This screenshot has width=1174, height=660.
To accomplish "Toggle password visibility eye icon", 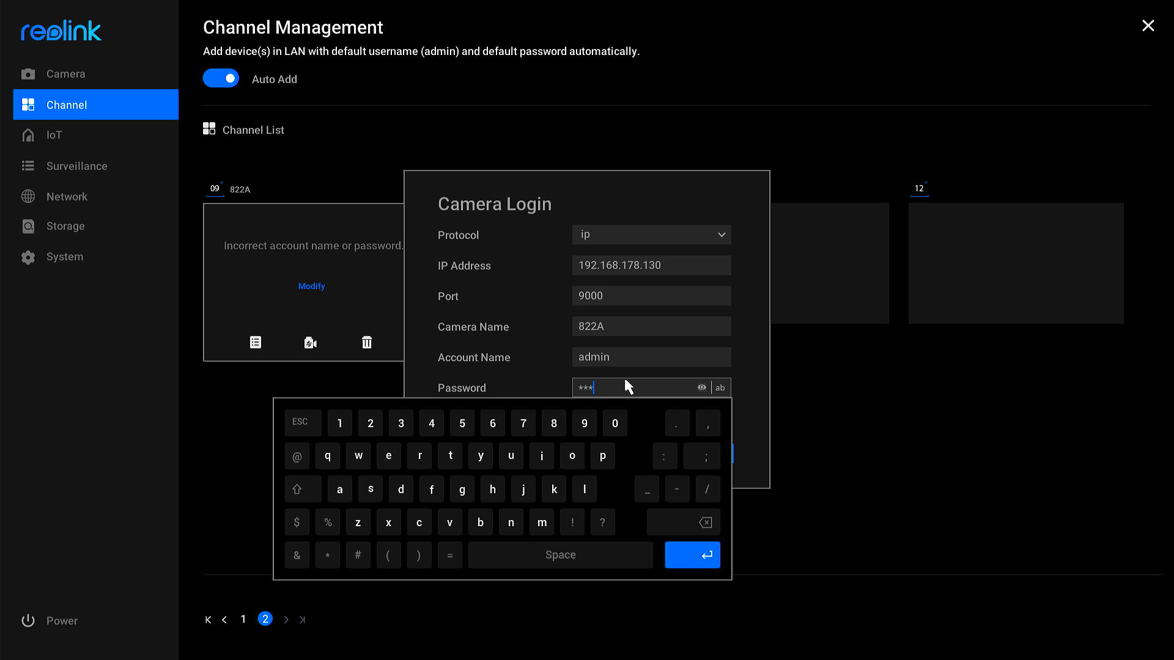I will (x=701, y=387).
